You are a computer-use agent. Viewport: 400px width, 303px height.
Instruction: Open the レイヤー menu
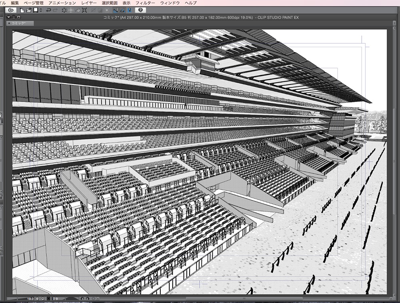(89, 3)
